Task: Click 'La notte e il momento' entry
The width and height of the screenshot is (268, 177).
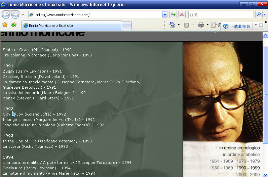Action: pos(49,173)
